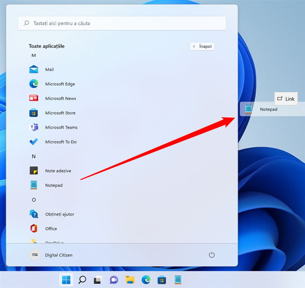
Task: Click the Notepad icon on taskbar
Action: click(178, 280)
